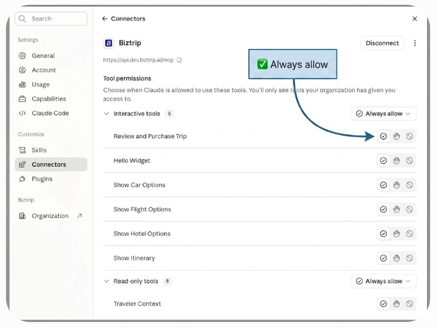
Task: Click the Connectors back title
Action: coord(128,19)
